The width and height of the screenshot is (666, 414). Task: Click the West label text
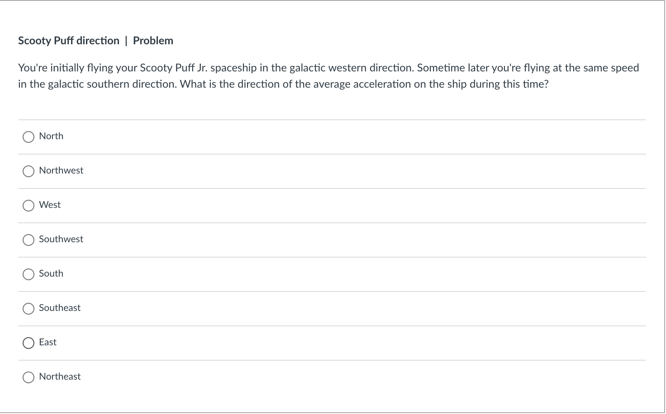pos(49,205)
